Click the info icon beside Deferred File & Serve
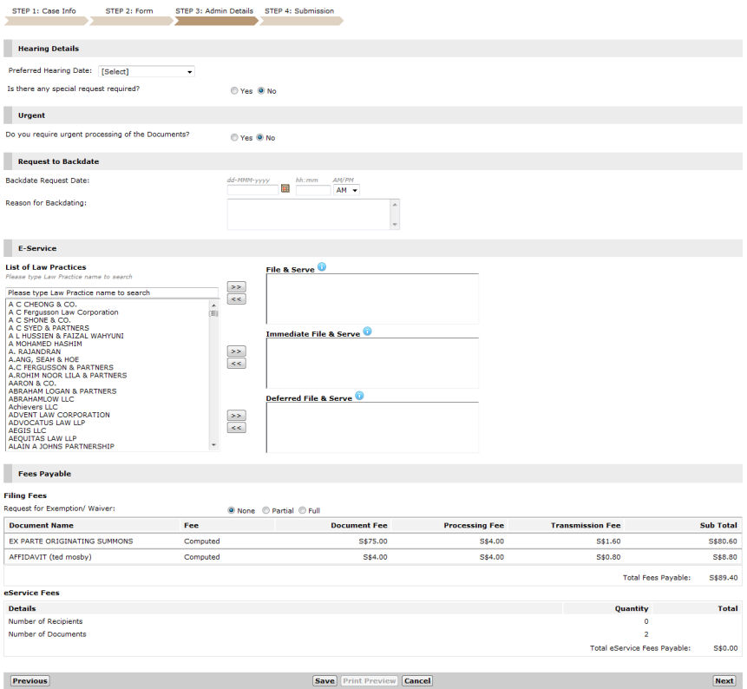This screenshot has width=747, height=689. (x=358, y=397)
